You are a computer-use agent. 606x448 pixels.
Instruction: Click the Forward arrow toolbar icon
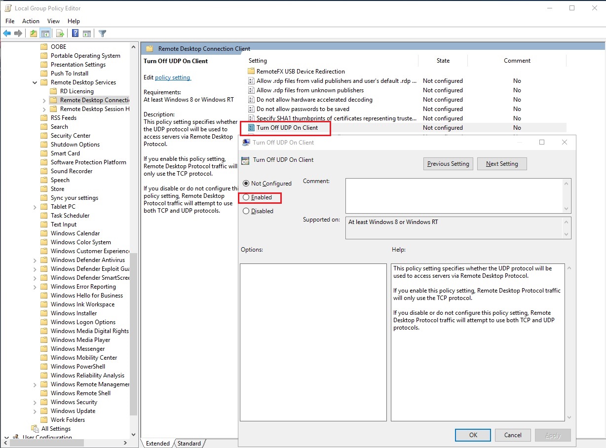pyautogui.click(x=18, y=34)
